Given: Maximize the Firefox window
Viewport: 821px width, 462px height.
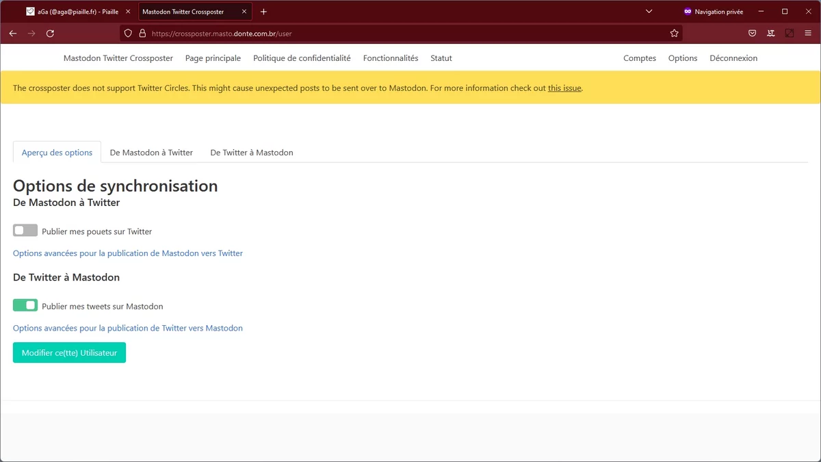Looking at the screenshot, I should coord(785,12).
